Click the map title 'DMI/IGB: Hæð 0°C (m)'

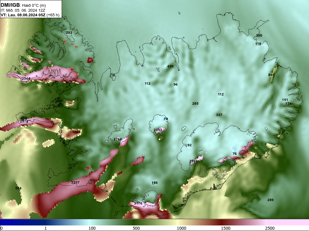point(23,5)
